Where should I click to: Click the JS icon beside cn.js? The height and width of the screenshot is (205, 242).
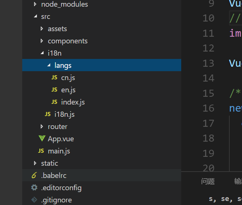click(x=54, y=77)
